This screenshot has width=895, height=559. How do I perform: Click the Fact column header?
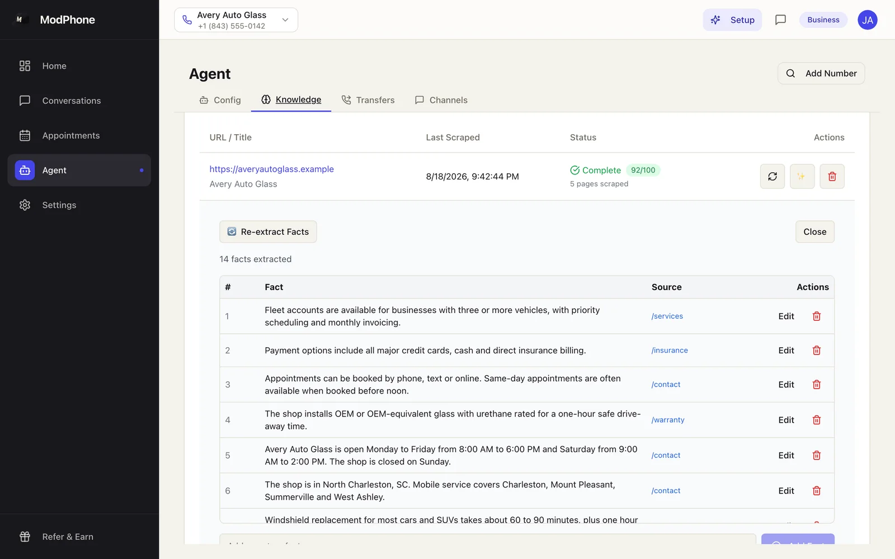pyautogui.click(x=274, y=287)
